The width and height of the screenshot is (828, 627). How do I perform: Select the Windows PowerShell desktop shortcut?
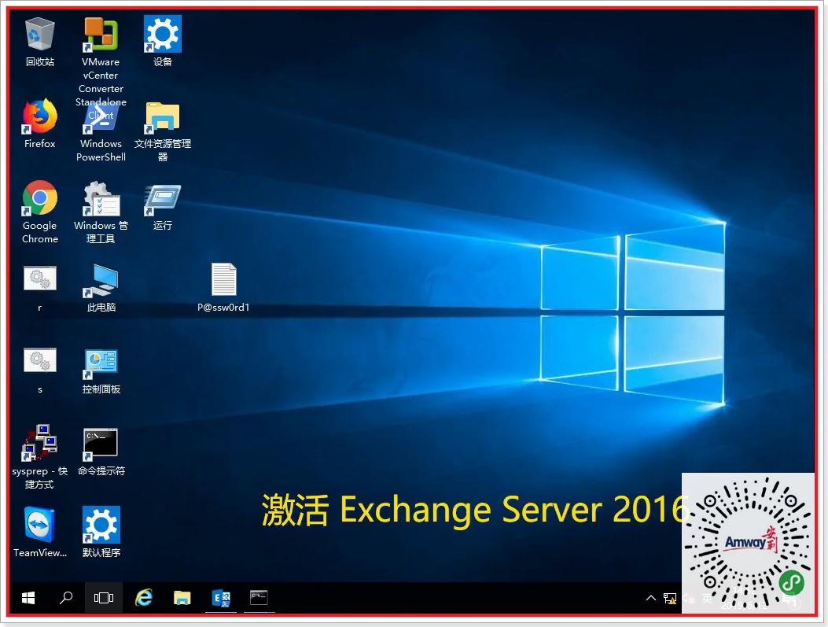tap(101, 132)
